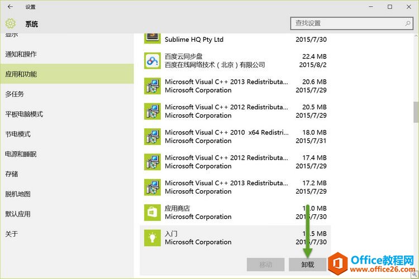Screen dimensions: 419x279
Task: Click the icon of Visual C++ 2012 20.5 MB
Action: [153, 112]
